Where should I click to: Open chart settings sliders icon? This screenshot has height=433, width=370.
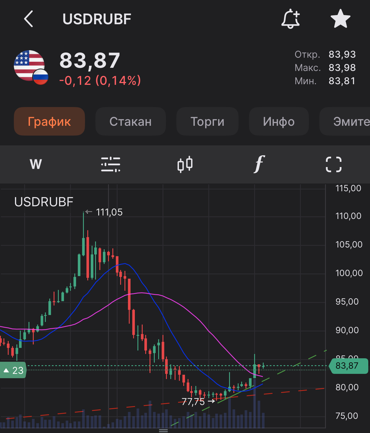click(111, 164)
